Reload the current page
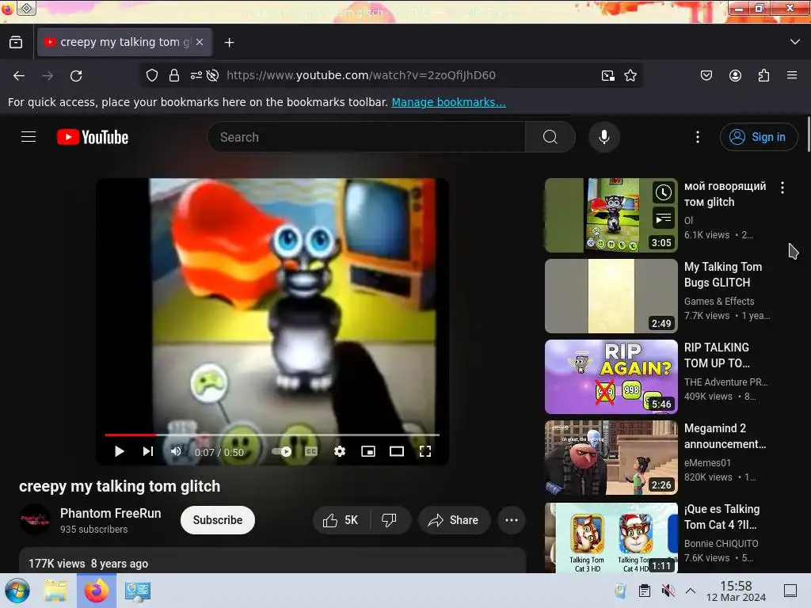The image size is (811, 608). 76,76
